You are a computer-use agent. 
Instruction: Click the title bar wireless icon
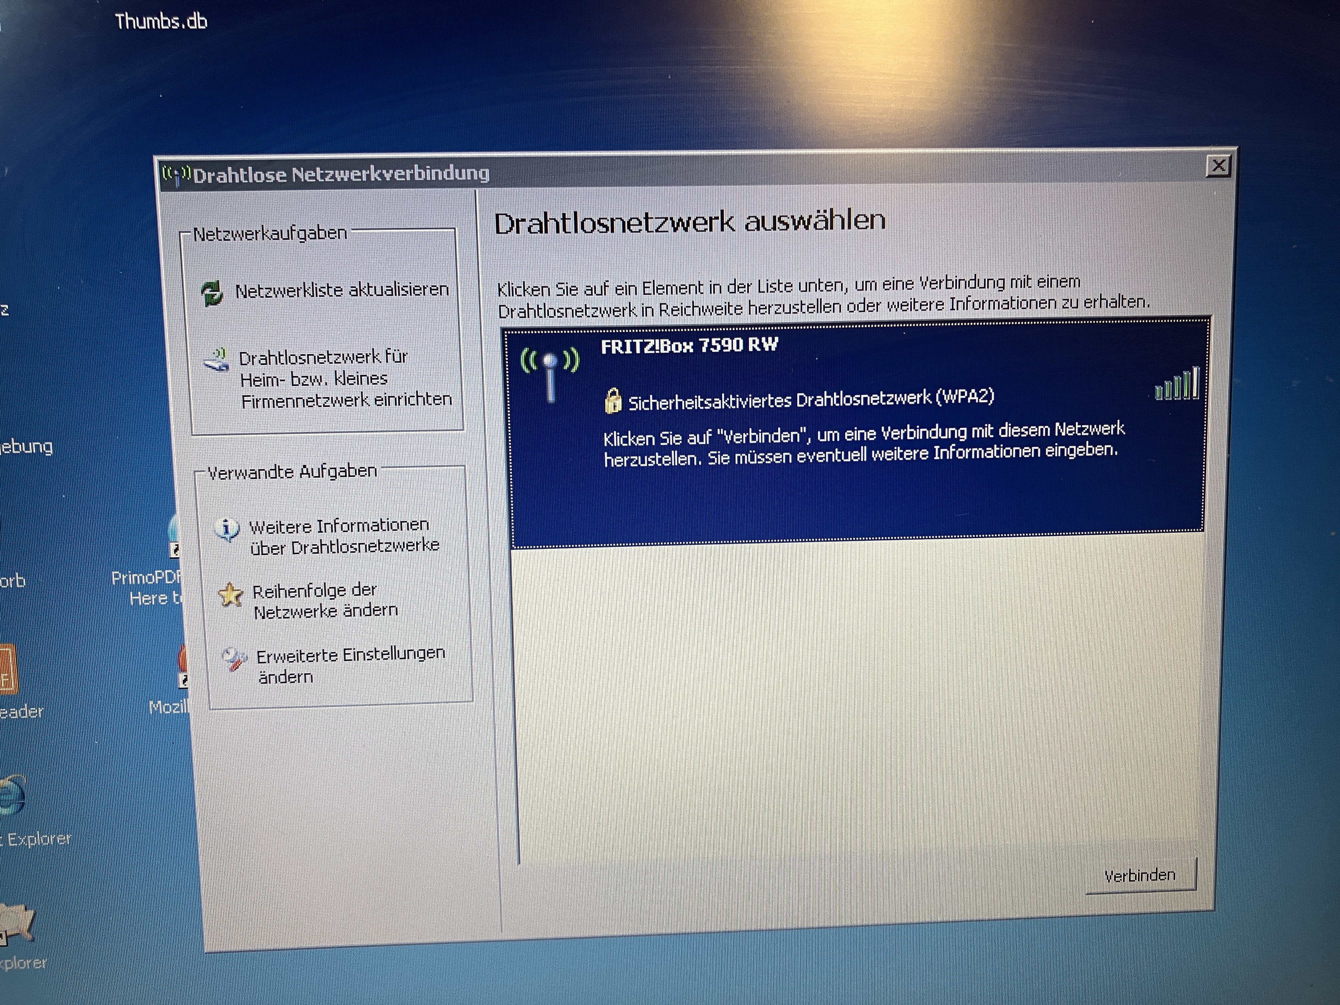point(176,175)
